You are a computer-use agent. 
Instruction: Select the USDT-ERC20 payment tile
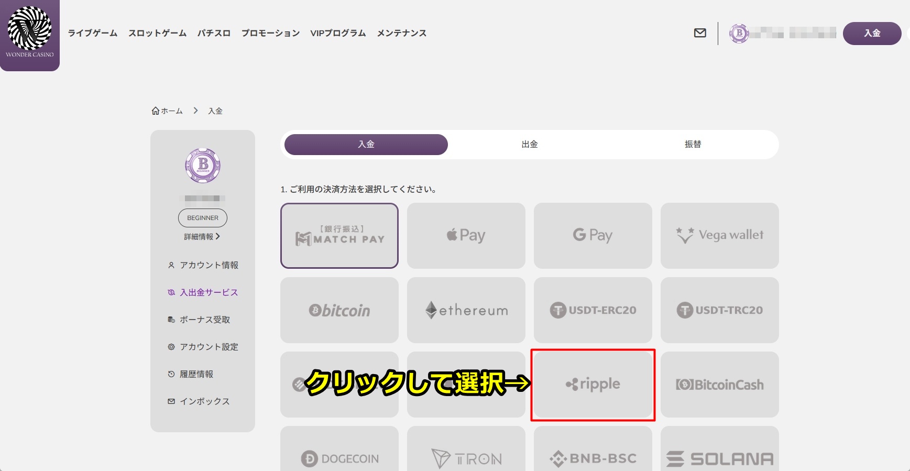[x=593, y=310]
